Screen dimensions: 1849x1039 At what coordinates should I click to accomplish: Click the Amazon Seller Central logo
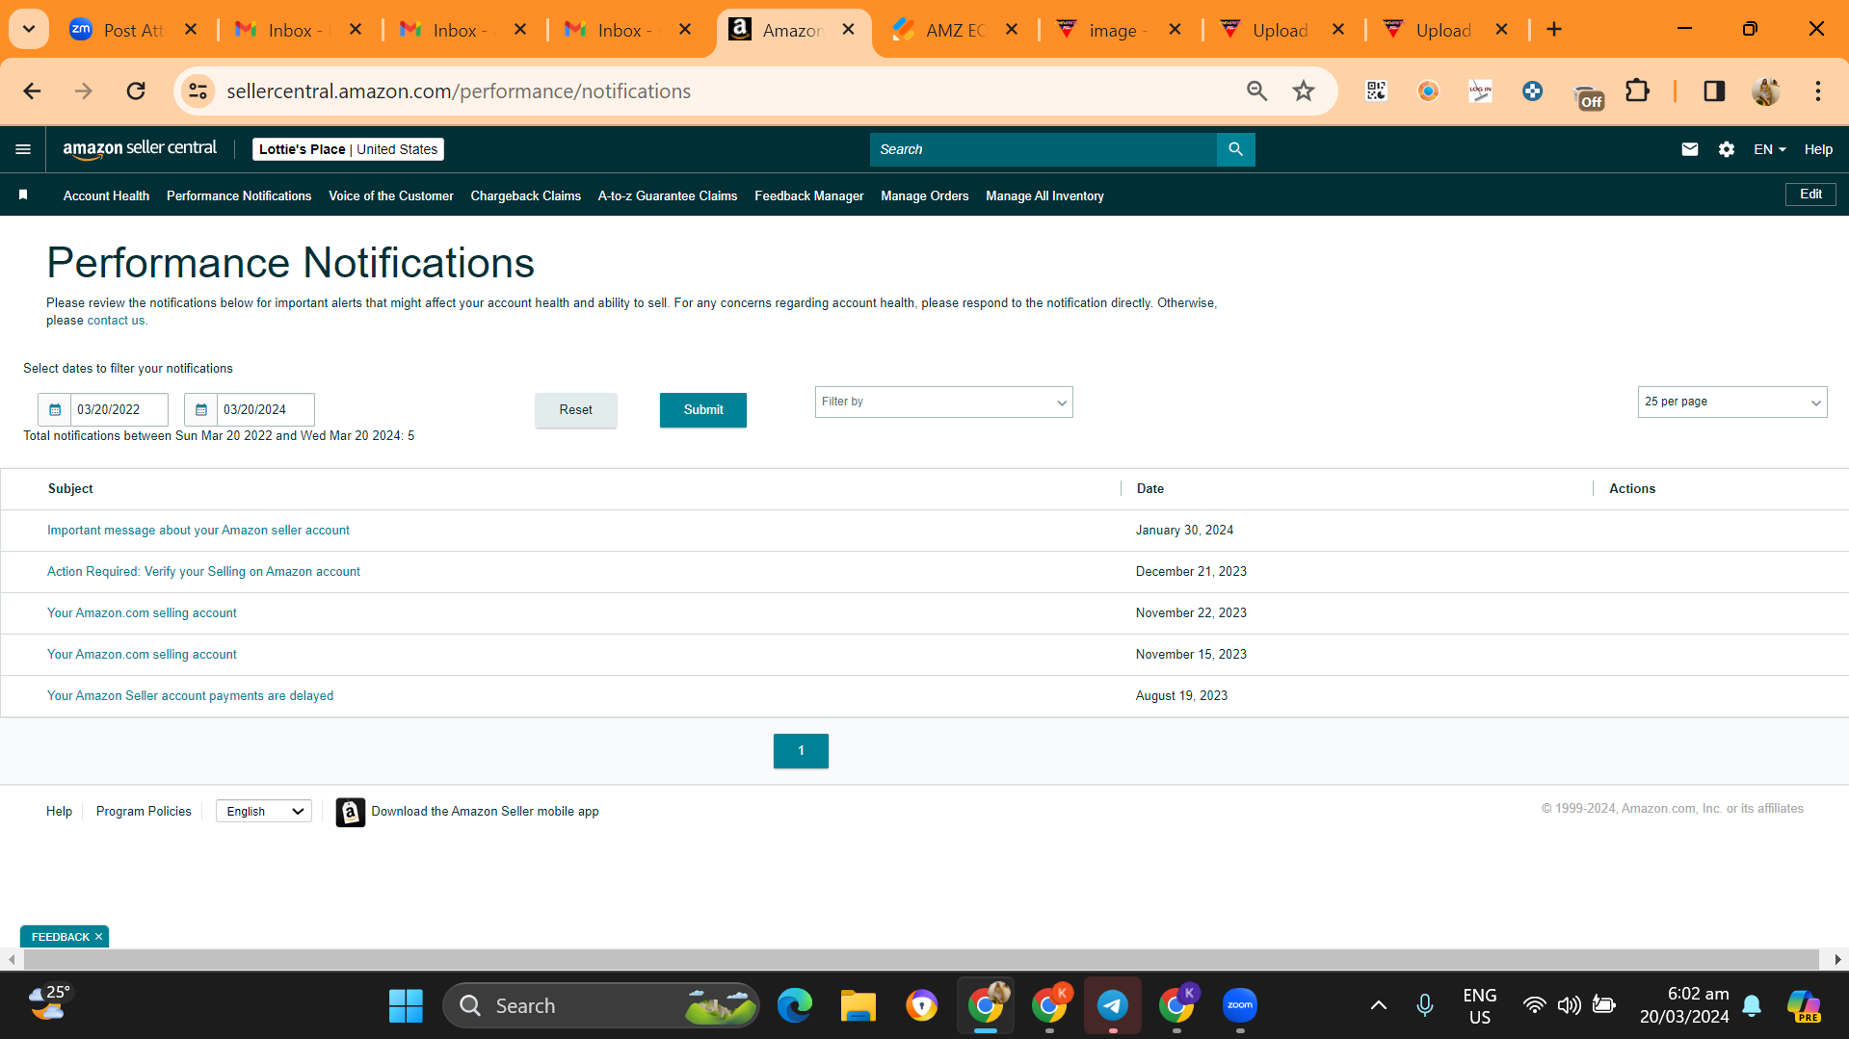point(140,149)
